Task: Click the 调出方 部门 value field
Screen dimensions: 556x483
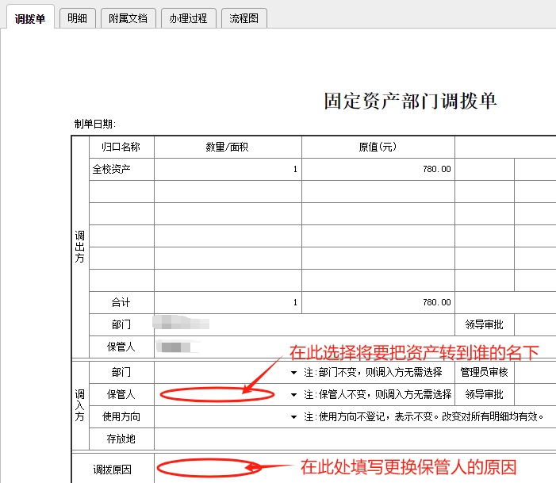Action: [x=301, y=324]
